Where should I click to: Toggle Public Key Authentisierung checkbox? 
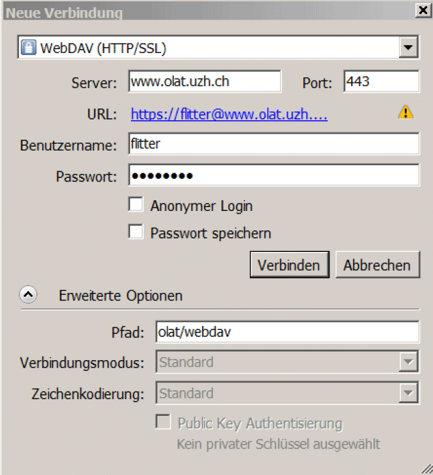[x=163, y=422]
